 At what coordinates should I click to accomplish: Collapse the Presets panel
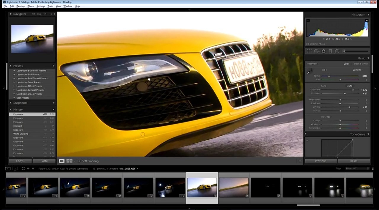10,66
